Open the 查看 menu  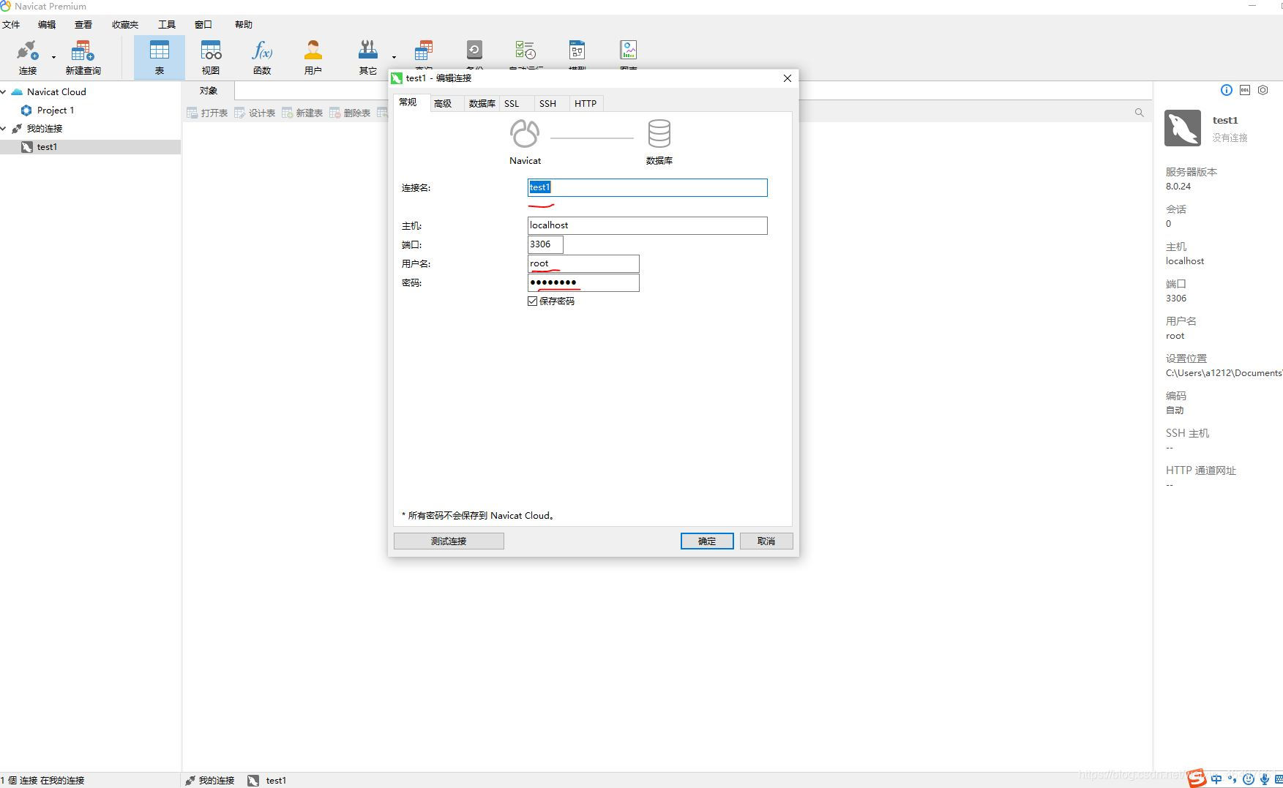pyautogui.click(x=83, y=24)
